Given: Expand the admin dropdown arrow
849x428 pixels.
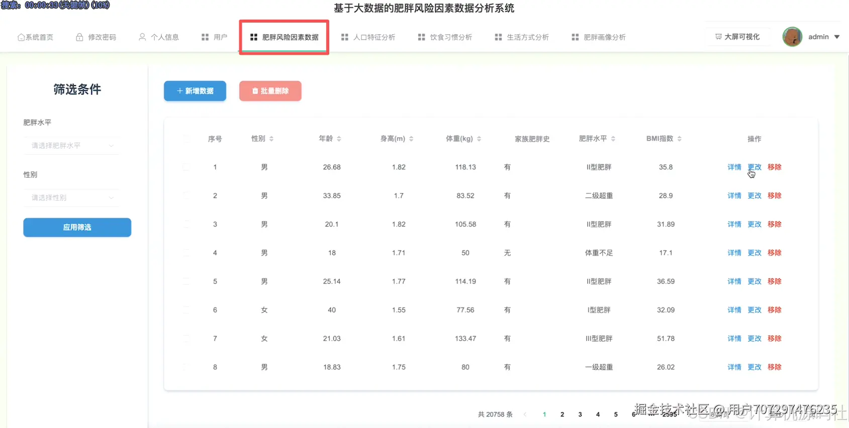Looking at the screenshot, I should [837, 37].
